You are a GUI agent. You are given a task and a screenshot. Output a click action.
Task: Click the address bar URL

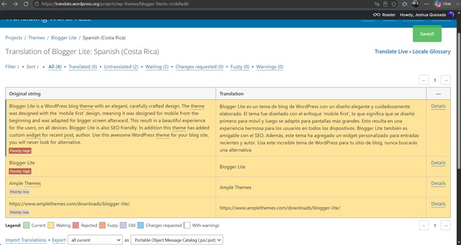click(x=115, y=4)
